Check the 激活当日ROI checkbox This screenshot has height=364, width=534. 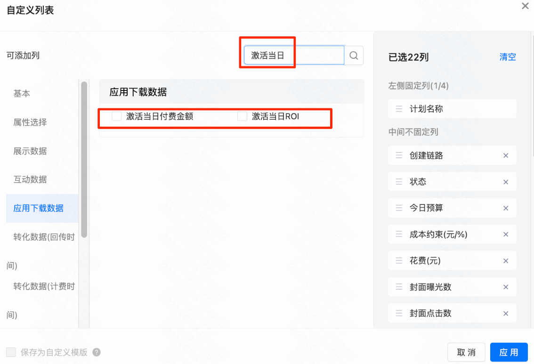(x=242, y=116)
